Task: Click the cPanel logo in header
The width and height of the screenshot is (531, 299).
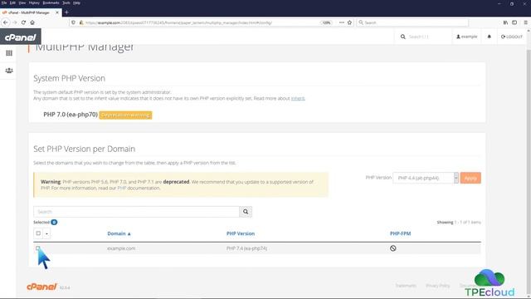Action: click(x=20, y=37)
